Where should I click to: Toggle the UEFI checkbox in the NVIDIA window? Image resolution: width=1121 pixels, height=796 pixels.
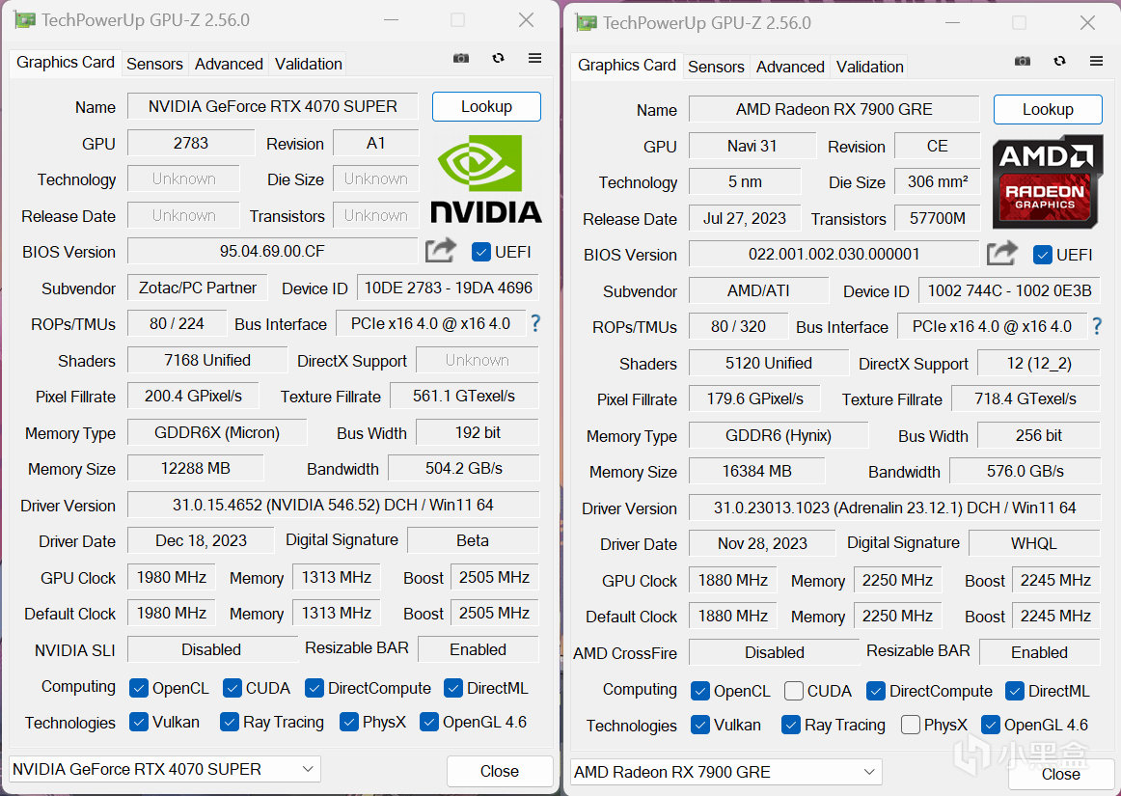tap(479, 252)
